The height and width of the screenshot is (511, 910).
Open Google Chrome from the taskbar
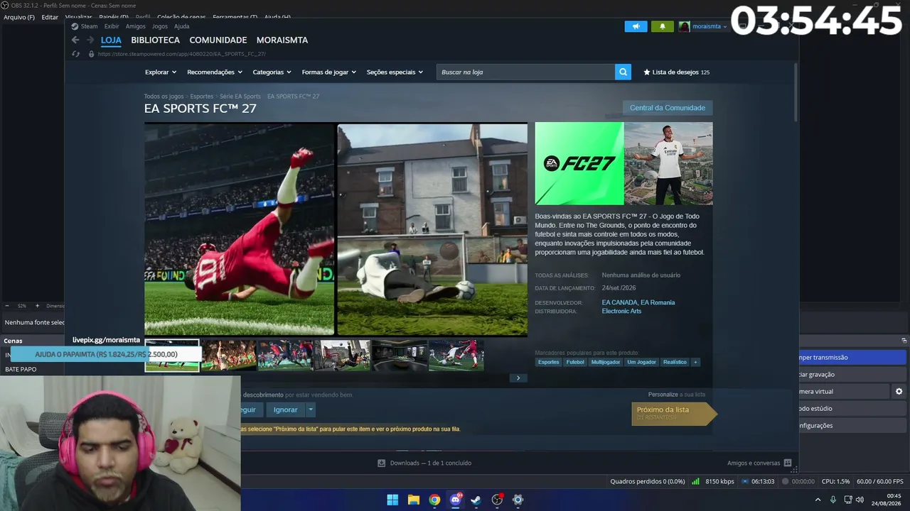click(x=434, y=500)
